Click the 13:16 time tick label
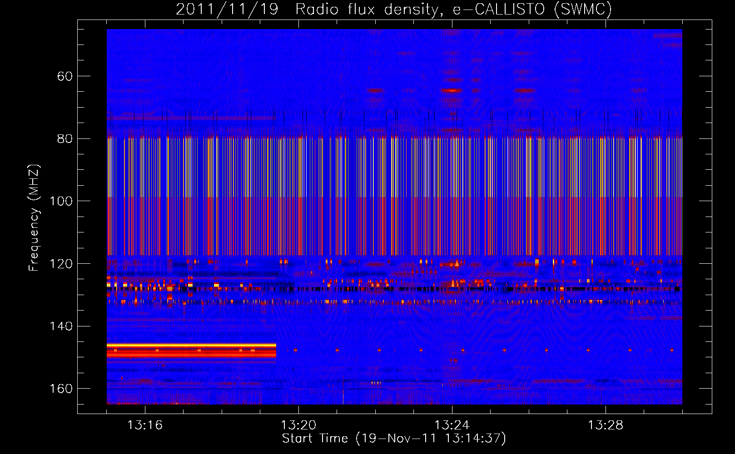The width and height of the screenshot is (735, 454). (x=145, y=425)
